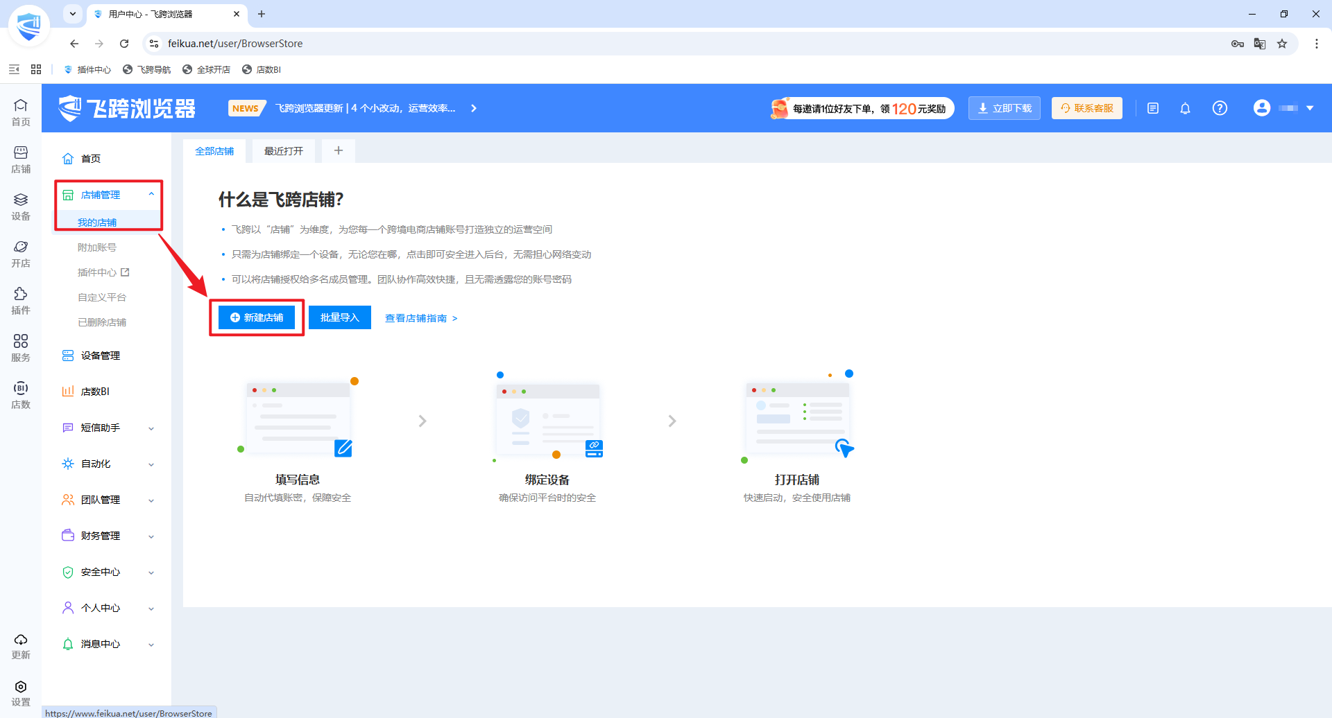Click the document list icon in header
The image size is (1332, 718).
coord(1153,108)
